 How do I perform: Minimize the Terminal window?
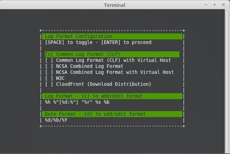pos(207,5)
